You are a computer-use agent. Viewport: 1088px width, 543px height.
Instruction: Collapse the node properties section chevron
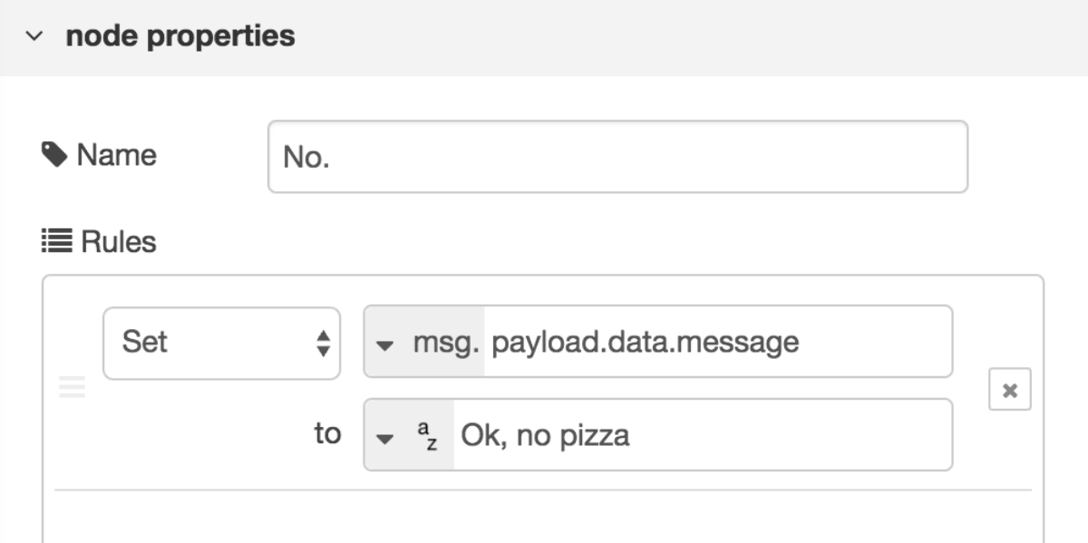pos(34,37)
